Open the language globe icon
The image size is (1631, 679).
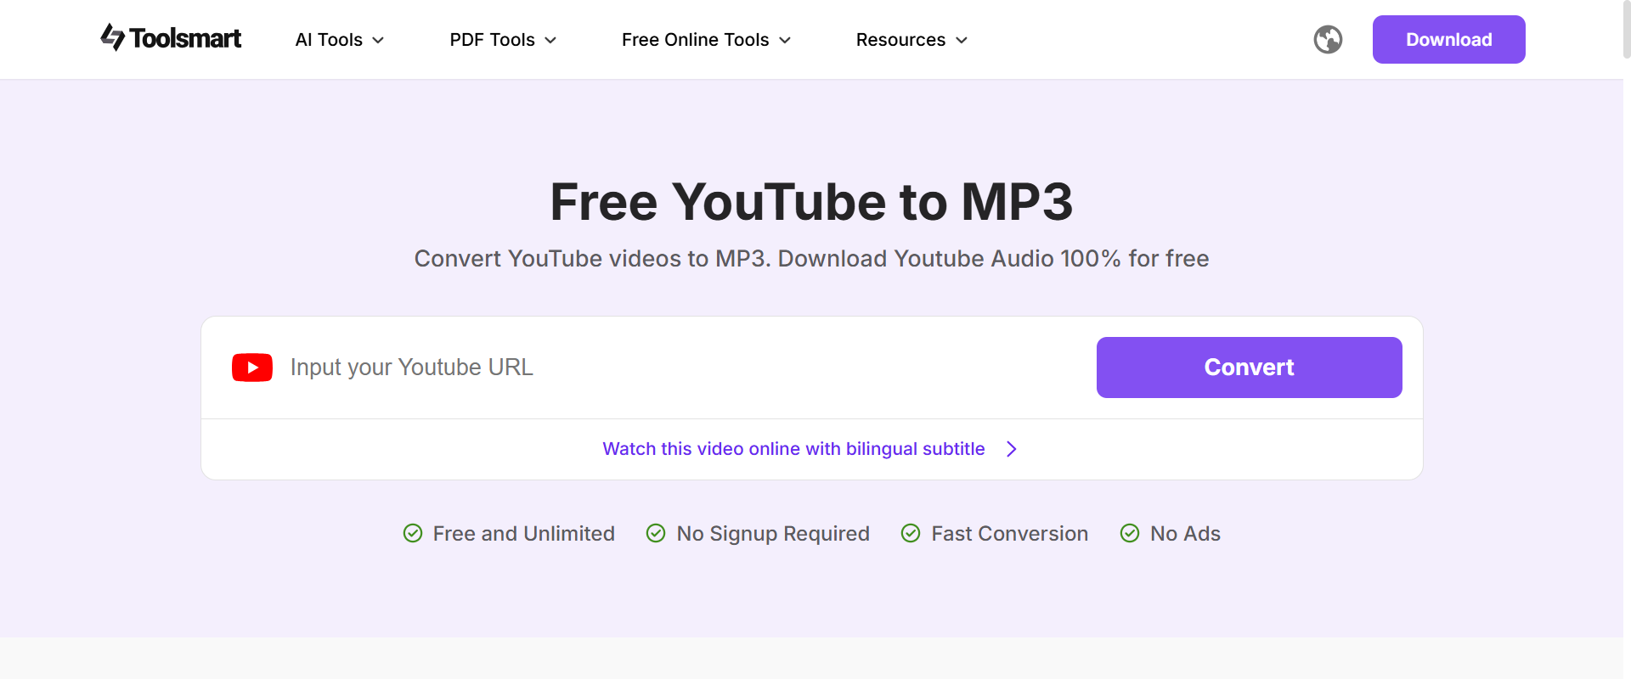click(1328, 39)
